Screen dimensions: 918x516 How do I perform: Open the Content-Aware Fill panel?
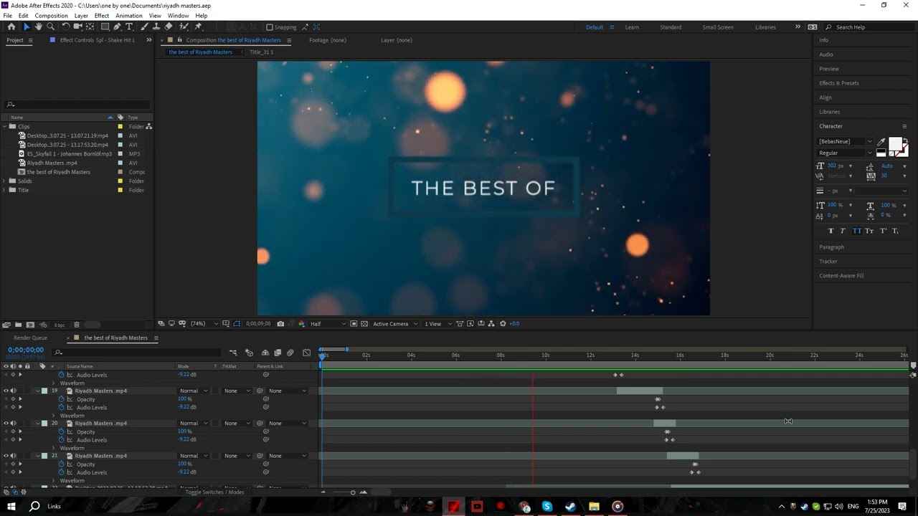point(842,276)
